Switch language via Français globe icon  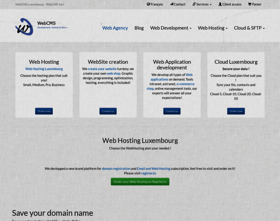[x=148, y=4]
